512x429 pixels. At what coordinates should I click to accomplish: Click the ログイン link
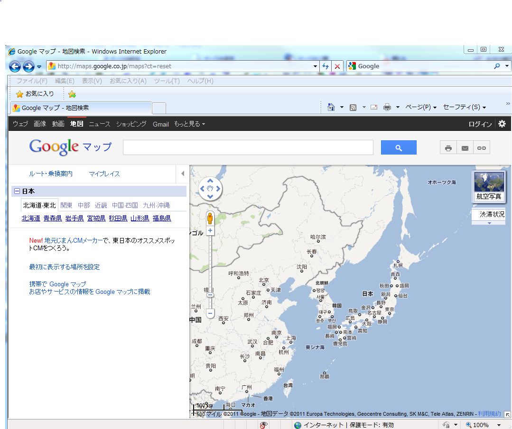tap(480, 124)
